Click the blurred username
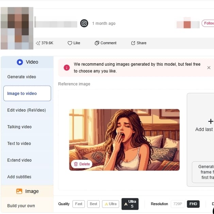 tap(56, 24)
